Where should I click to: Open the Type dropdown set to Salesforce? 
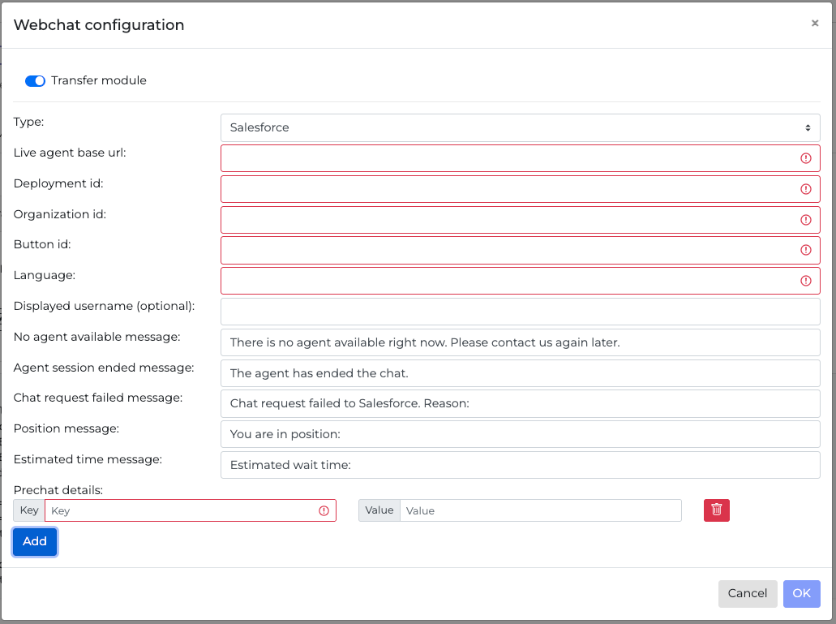point(520,127)
